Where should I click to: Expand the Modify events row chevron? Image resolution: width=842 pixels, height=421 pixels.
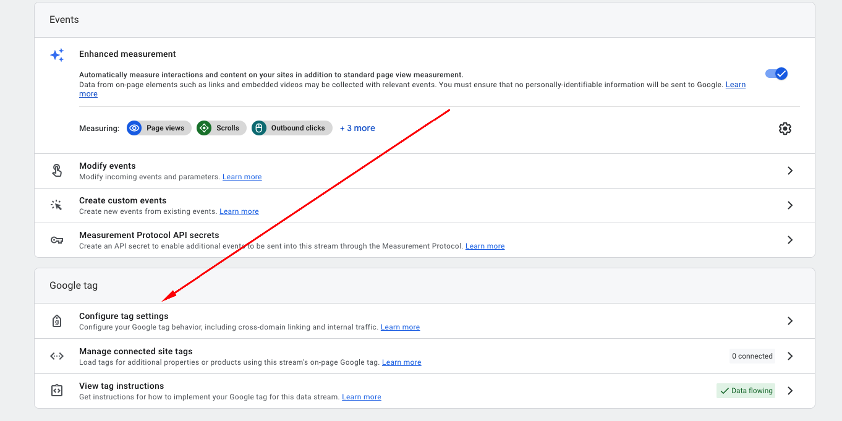point(789,170)
